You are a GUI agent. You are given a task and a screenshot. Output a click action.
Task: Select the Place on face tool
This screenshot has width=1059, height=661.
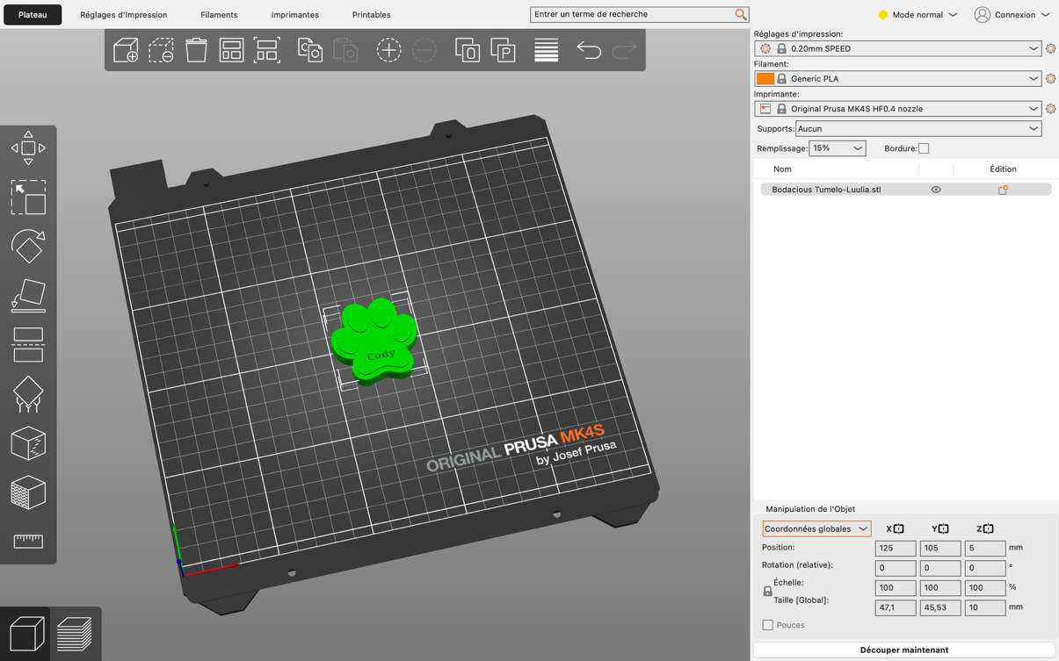pyautogui.click(x=28, y=296)
